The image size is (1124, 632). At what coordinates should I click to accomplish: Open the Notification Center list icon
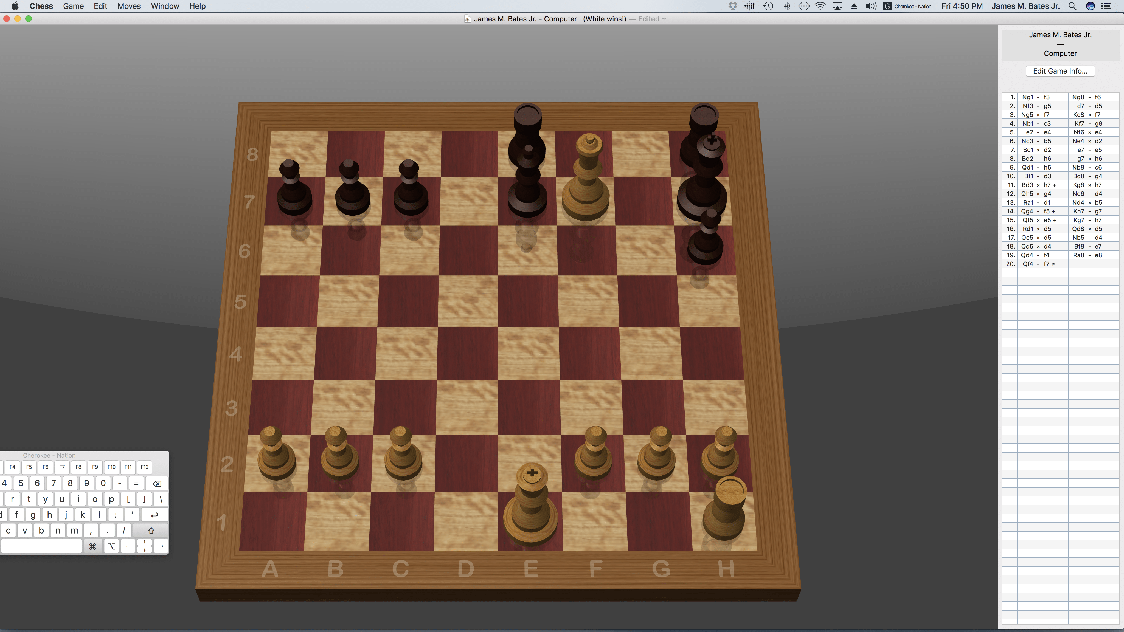pyautogui.click(x=1106, y=6)
